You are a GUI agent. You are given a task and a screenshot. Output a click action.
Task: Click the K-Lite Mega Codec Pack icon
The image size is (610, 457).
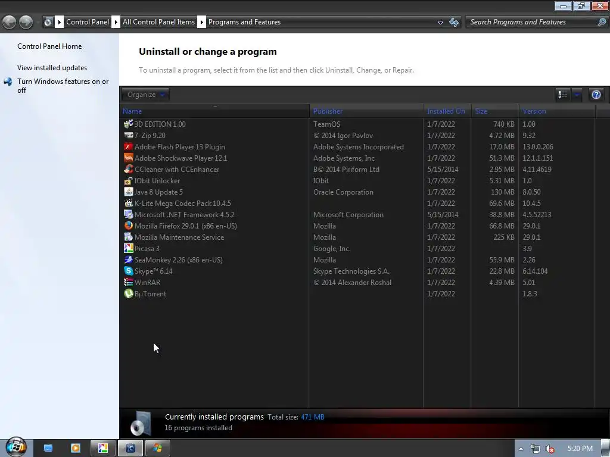pyautogui.click(x=129, y=204)
